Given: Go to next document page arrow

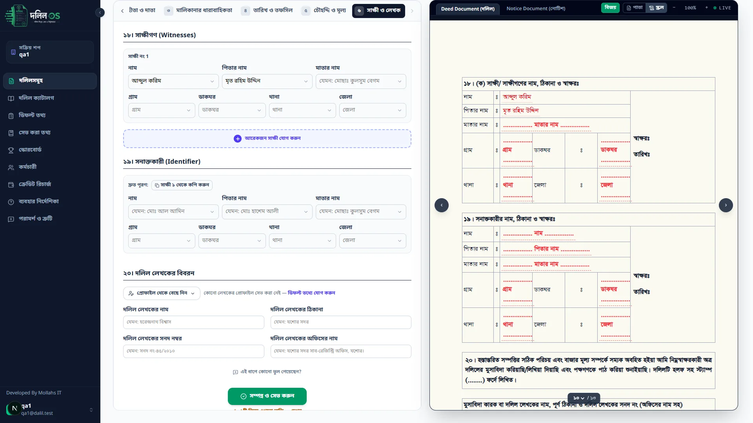Looking at the screenshot, I should [726, 205].
